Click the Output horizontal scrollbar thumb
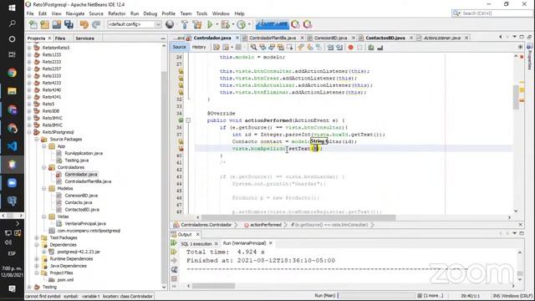 click(213, 286)
